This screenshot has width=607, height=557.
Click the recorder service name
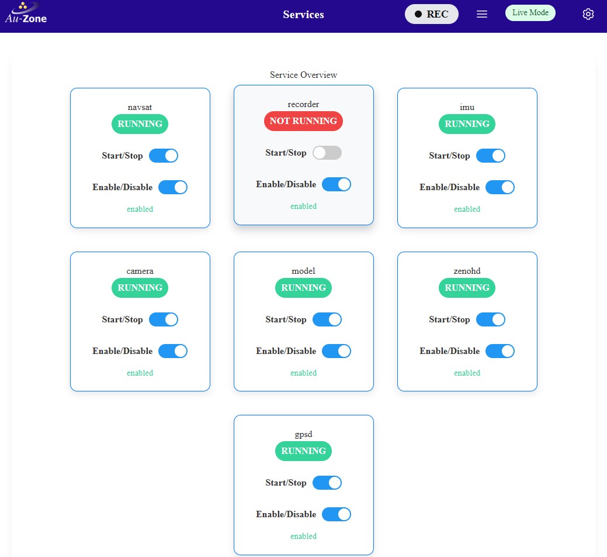tap(304, 104)
